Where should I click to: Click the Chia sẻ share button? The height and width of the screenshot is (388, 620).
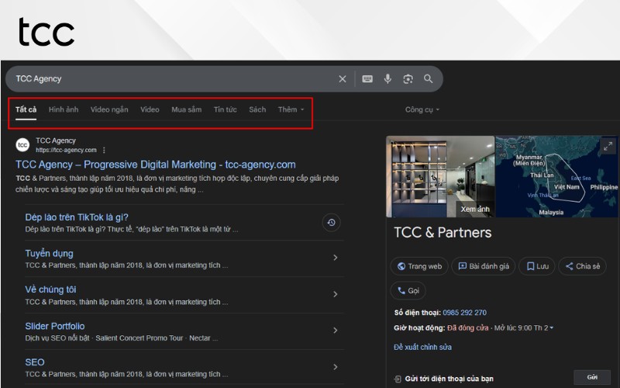point(583,266)
